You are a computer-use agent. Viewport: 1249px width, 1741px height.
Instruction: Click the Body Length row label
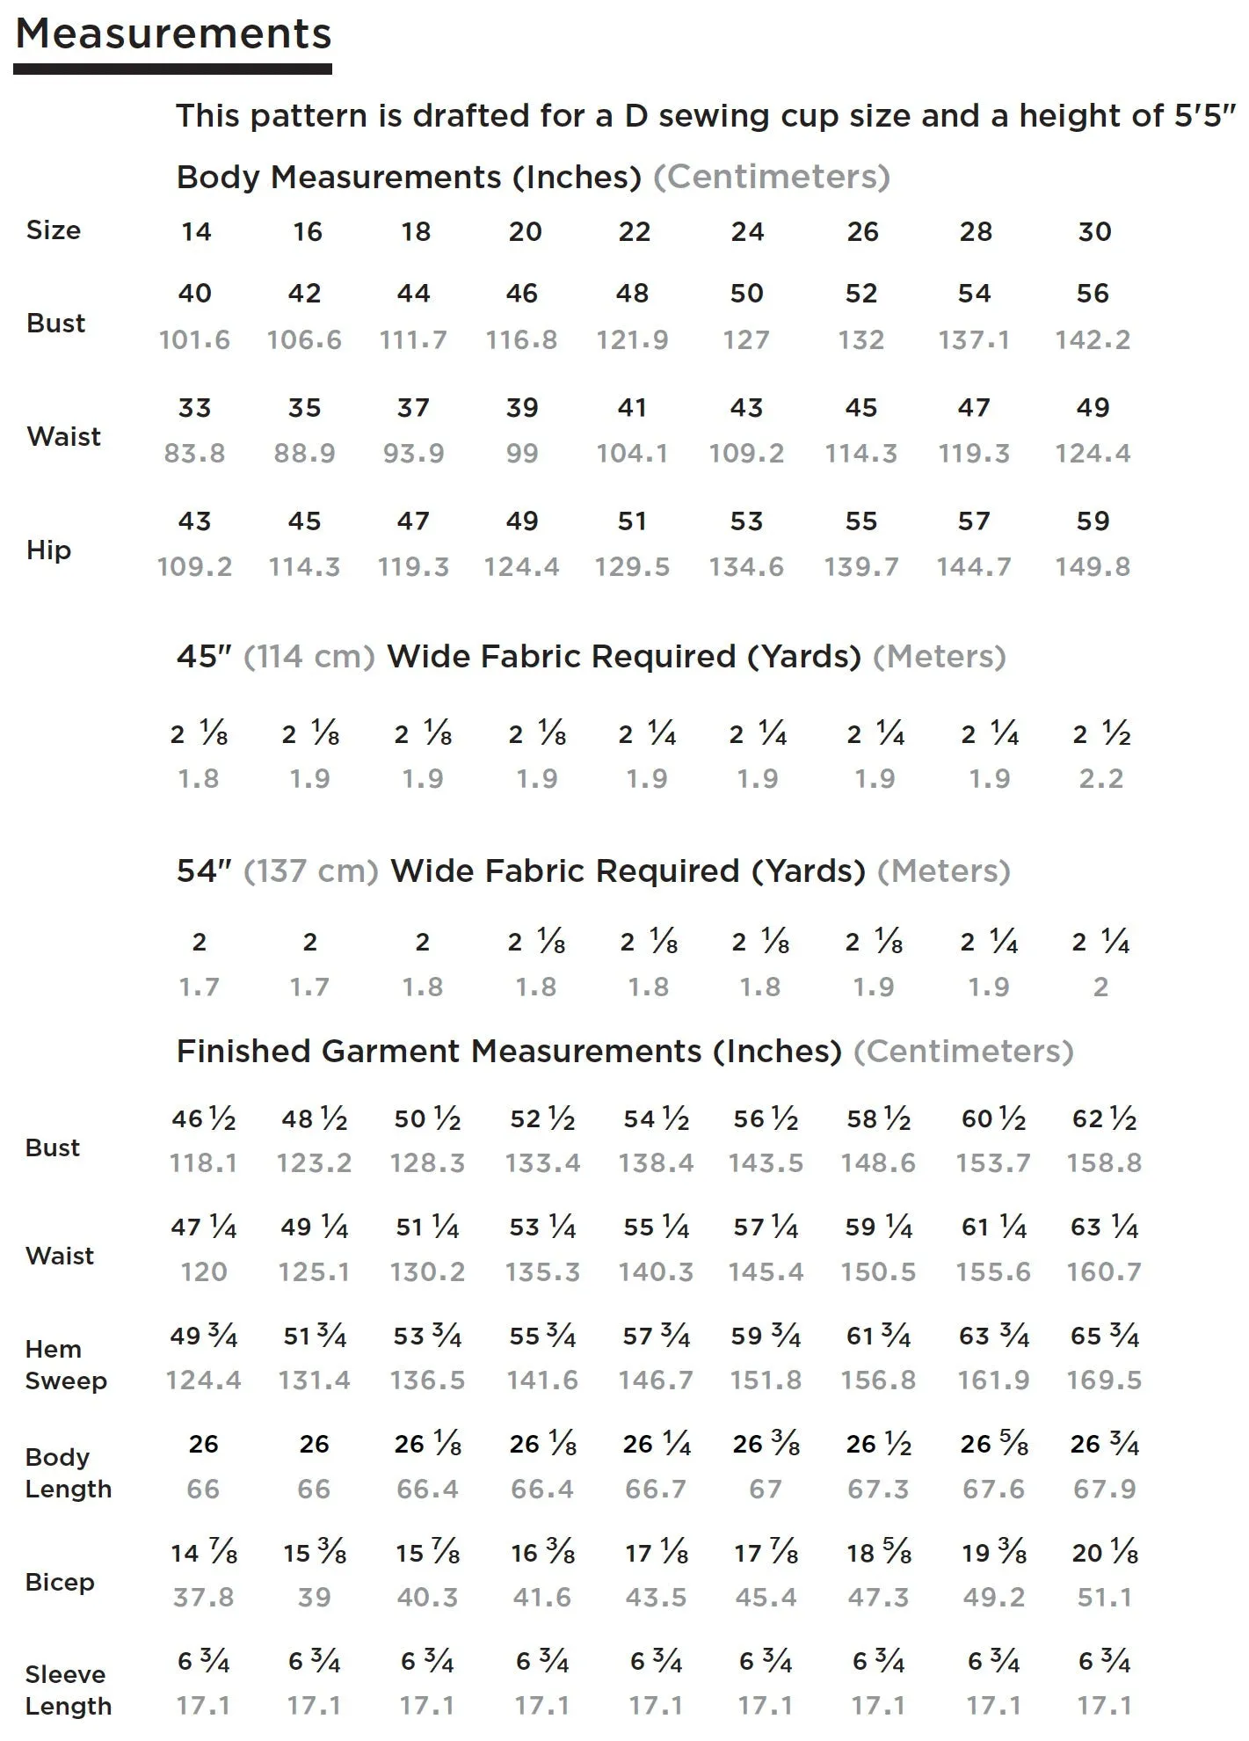tap(69, 1473)
